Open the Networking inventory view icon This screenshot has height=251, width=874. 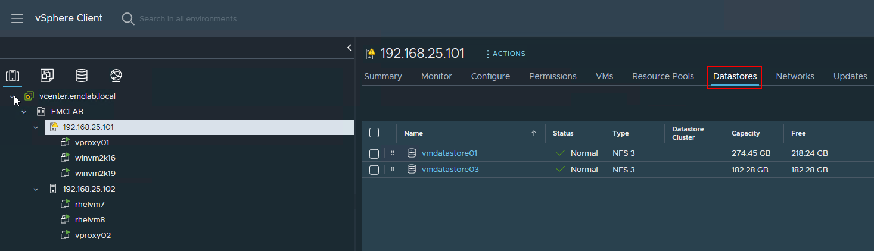point(116,76)
